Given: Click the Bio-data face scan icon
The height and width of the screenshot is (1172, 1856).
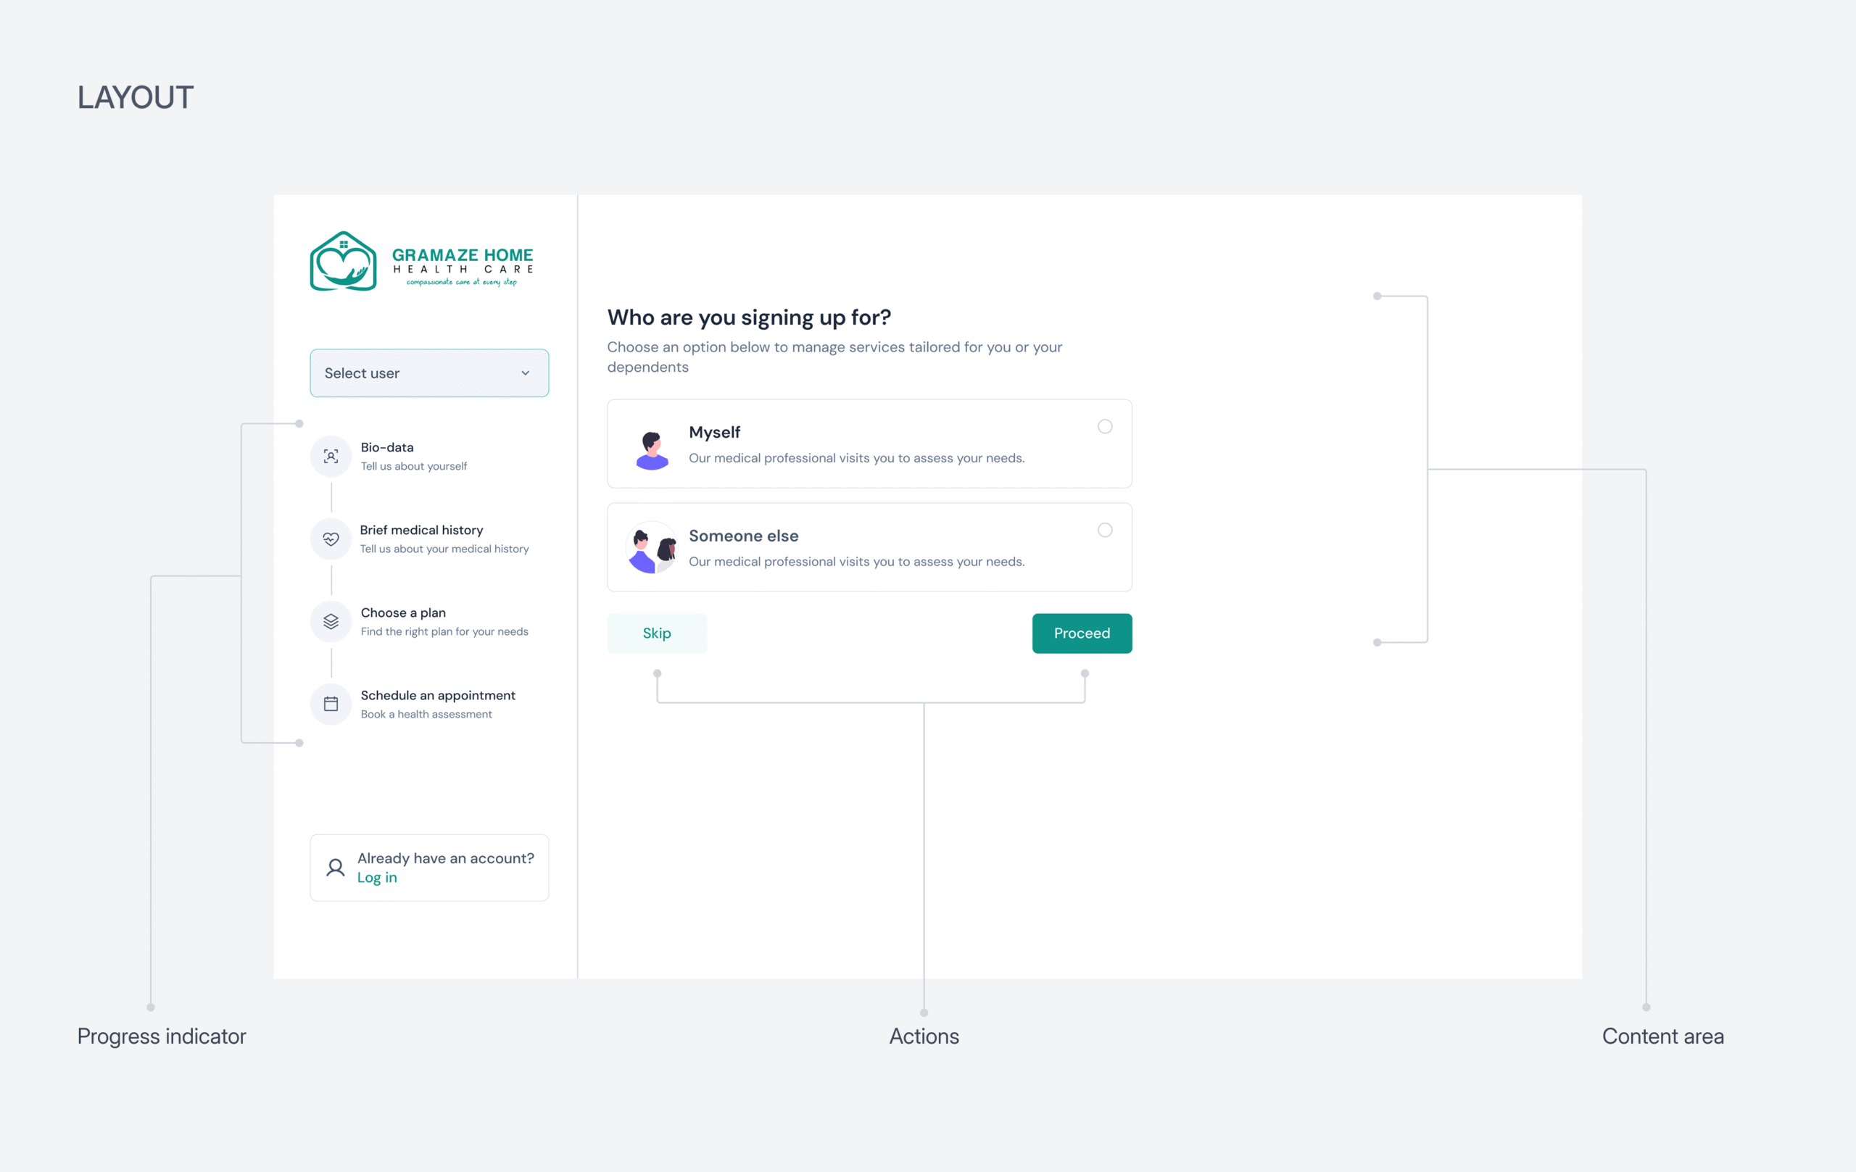Looking at the screenshot, I should [331, 456].
